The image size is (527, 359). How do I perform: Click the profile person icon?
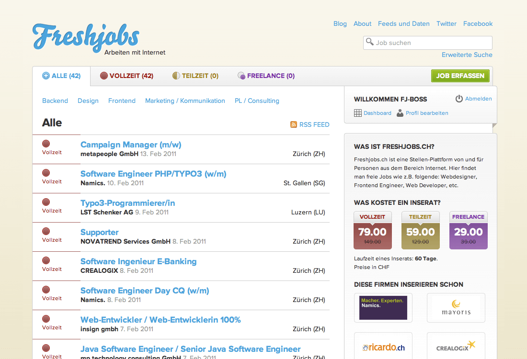400,113
